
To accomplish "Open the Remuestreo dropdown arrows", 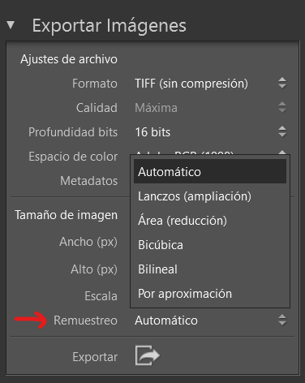I will point(282,320).
